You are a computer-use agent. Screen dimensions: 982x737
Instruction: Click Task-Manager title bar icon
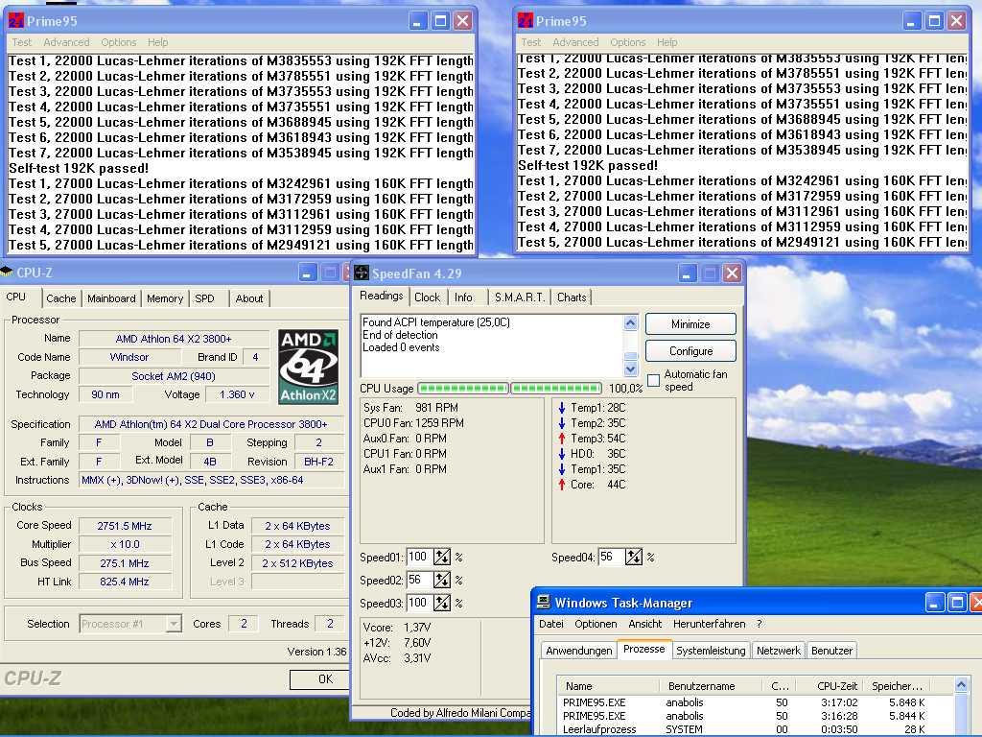point(544,603)
